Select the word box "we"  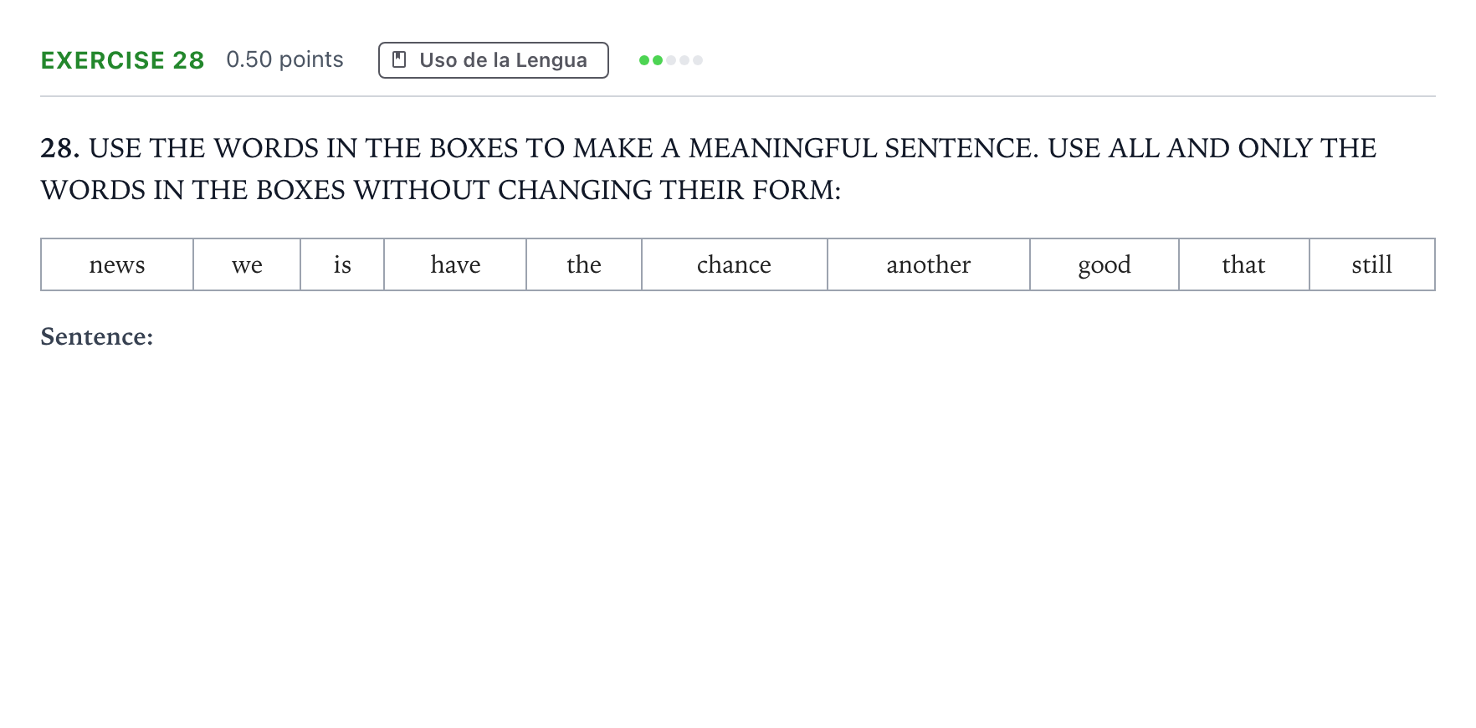(x=247, y=264)
